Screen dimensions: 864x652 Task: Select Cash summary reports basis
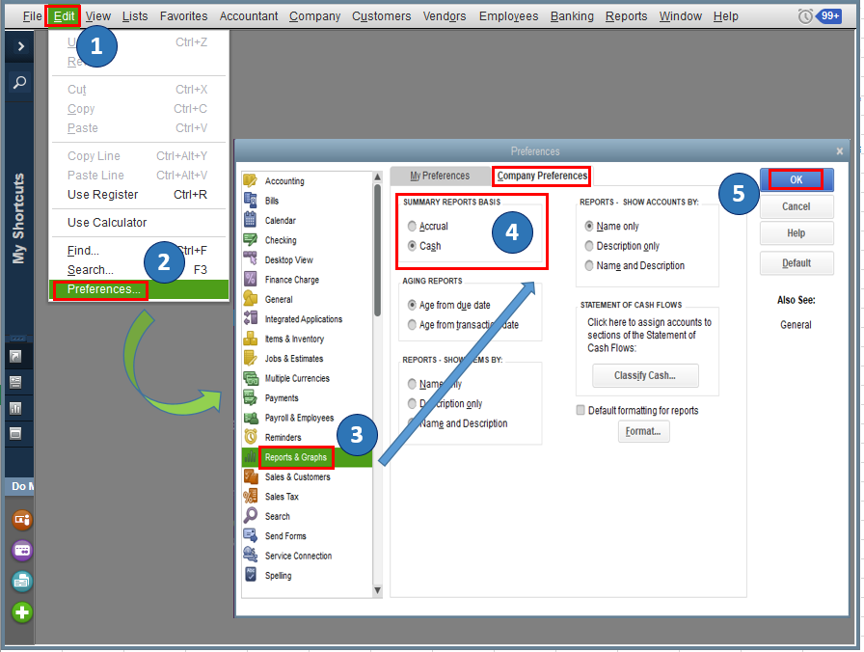click(x=423, y=246)
